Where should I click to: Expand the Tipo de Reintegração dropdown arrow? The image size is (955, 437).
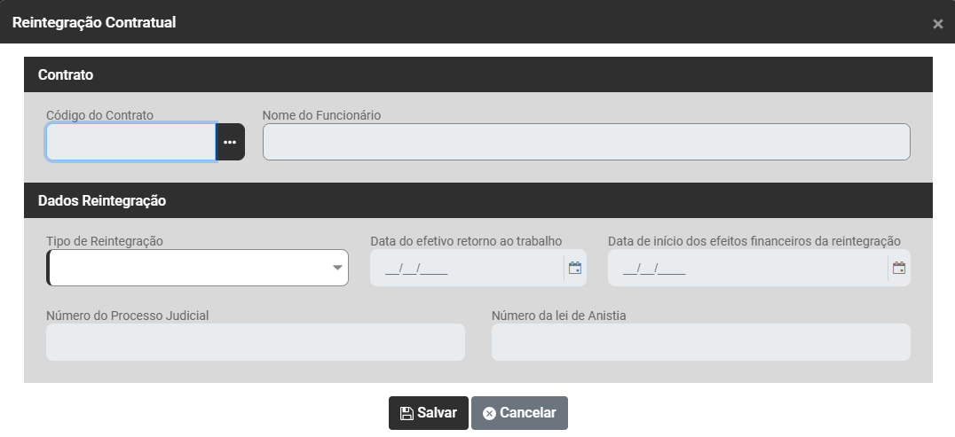tap(337, 268)
